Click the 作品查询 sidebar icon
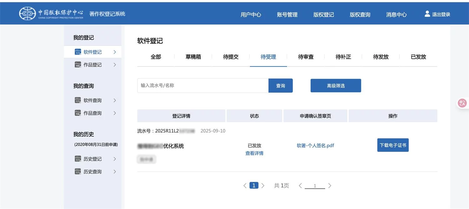 coord(77,113)
